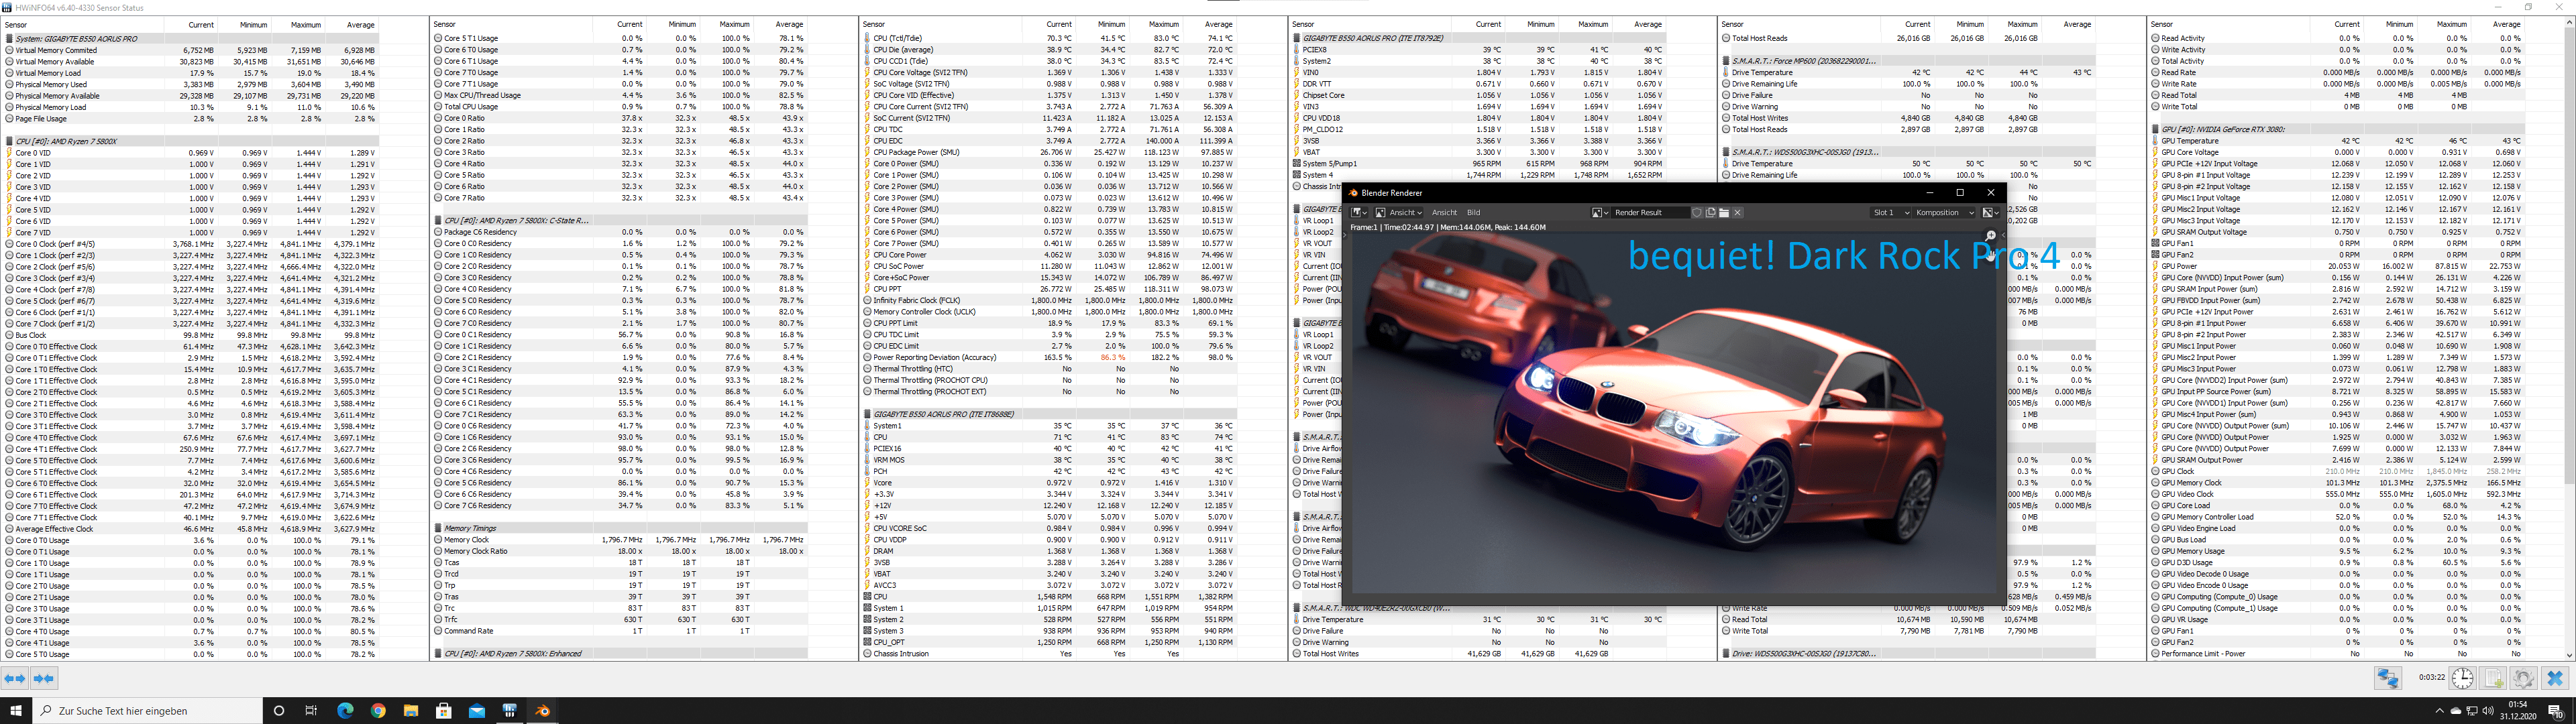Open Windows Start menu
Viewport: 2576px width, 724px height.
click(15, 711)
